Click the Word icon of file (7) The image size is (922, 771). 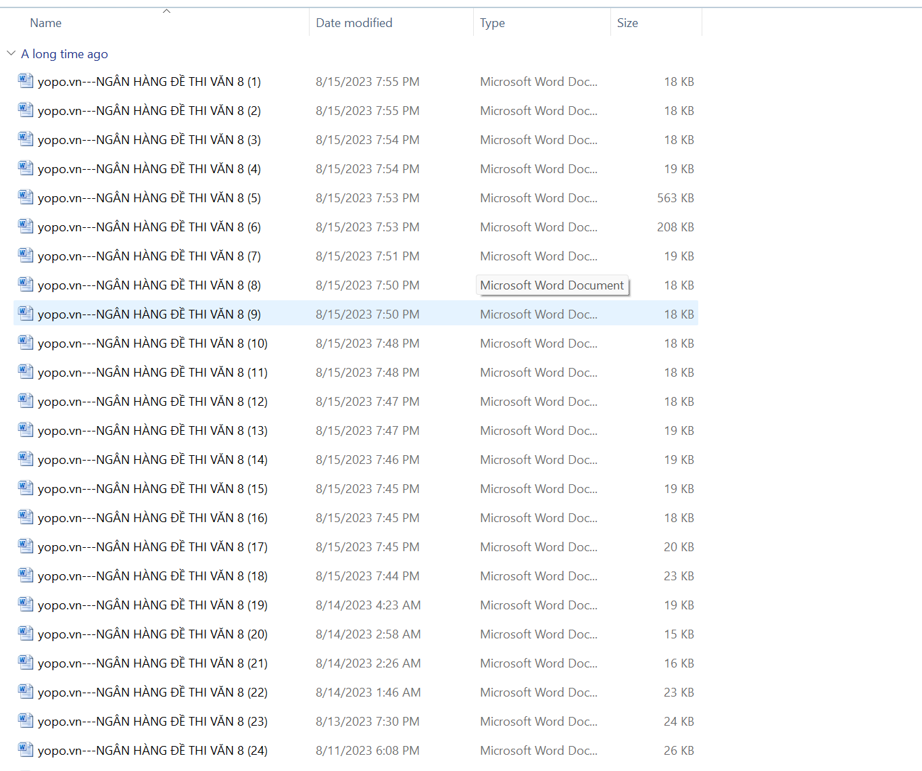tap(26, 256)
